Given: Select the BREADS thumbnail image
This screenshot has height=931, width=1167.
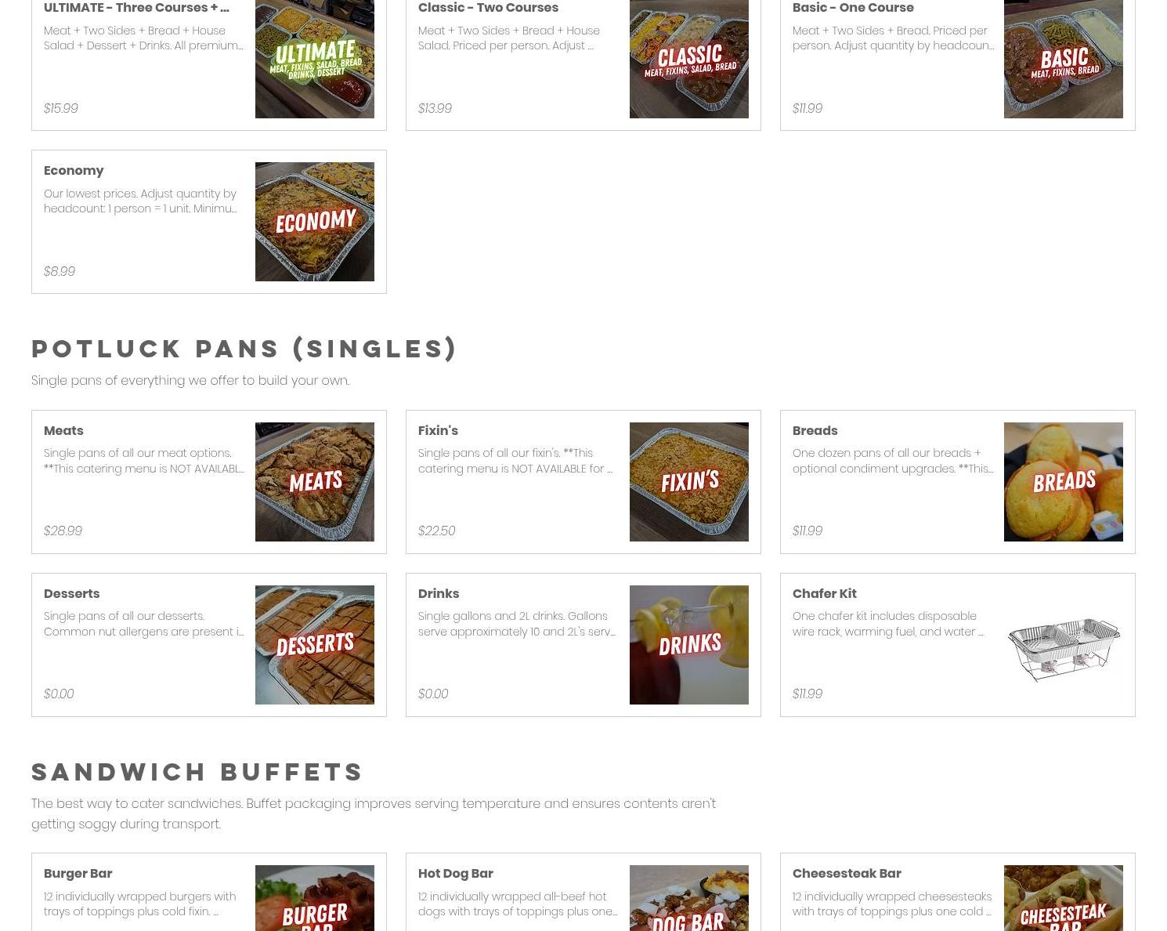Looking at the screenshot, I should point(1064,482).
